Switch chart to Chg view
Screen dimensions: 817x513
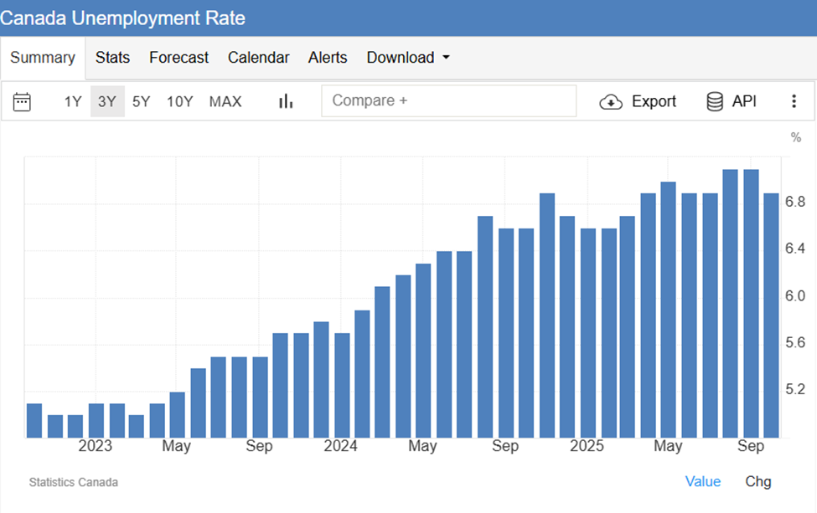point(758,481)
